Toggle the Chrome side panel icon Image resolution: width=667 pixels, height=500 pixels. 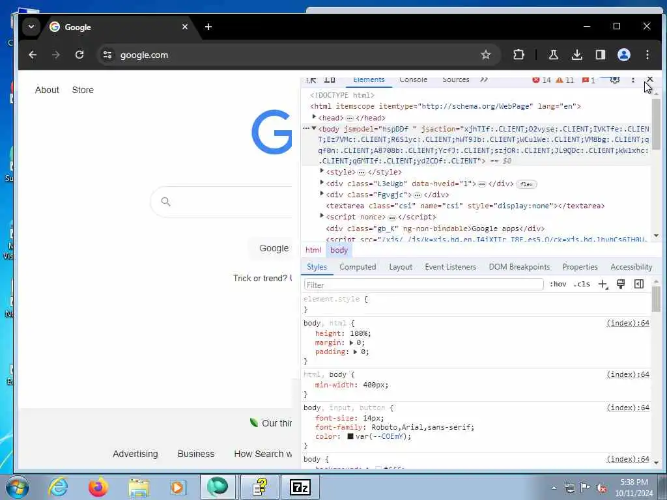[x=600, y=55]
